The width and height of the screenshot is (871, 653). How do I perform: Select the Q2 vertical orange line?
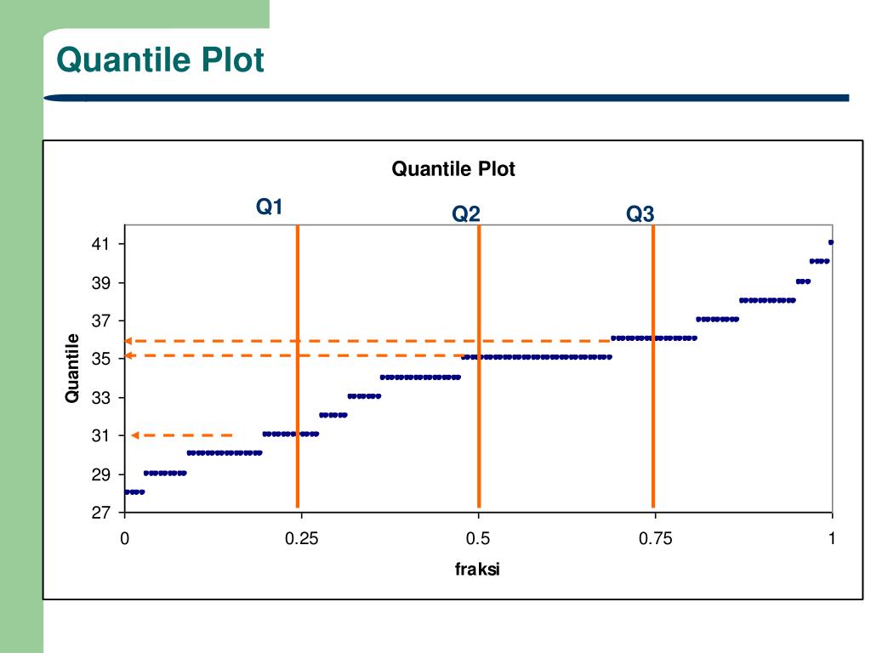(x=479, y=366)
